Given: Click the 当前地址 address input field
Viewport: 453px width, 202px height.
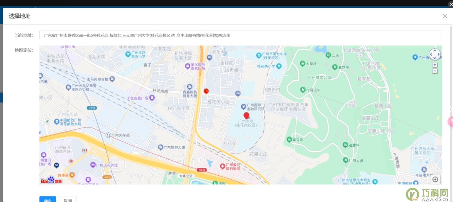Looking at the screenshot, I should 240,35.
